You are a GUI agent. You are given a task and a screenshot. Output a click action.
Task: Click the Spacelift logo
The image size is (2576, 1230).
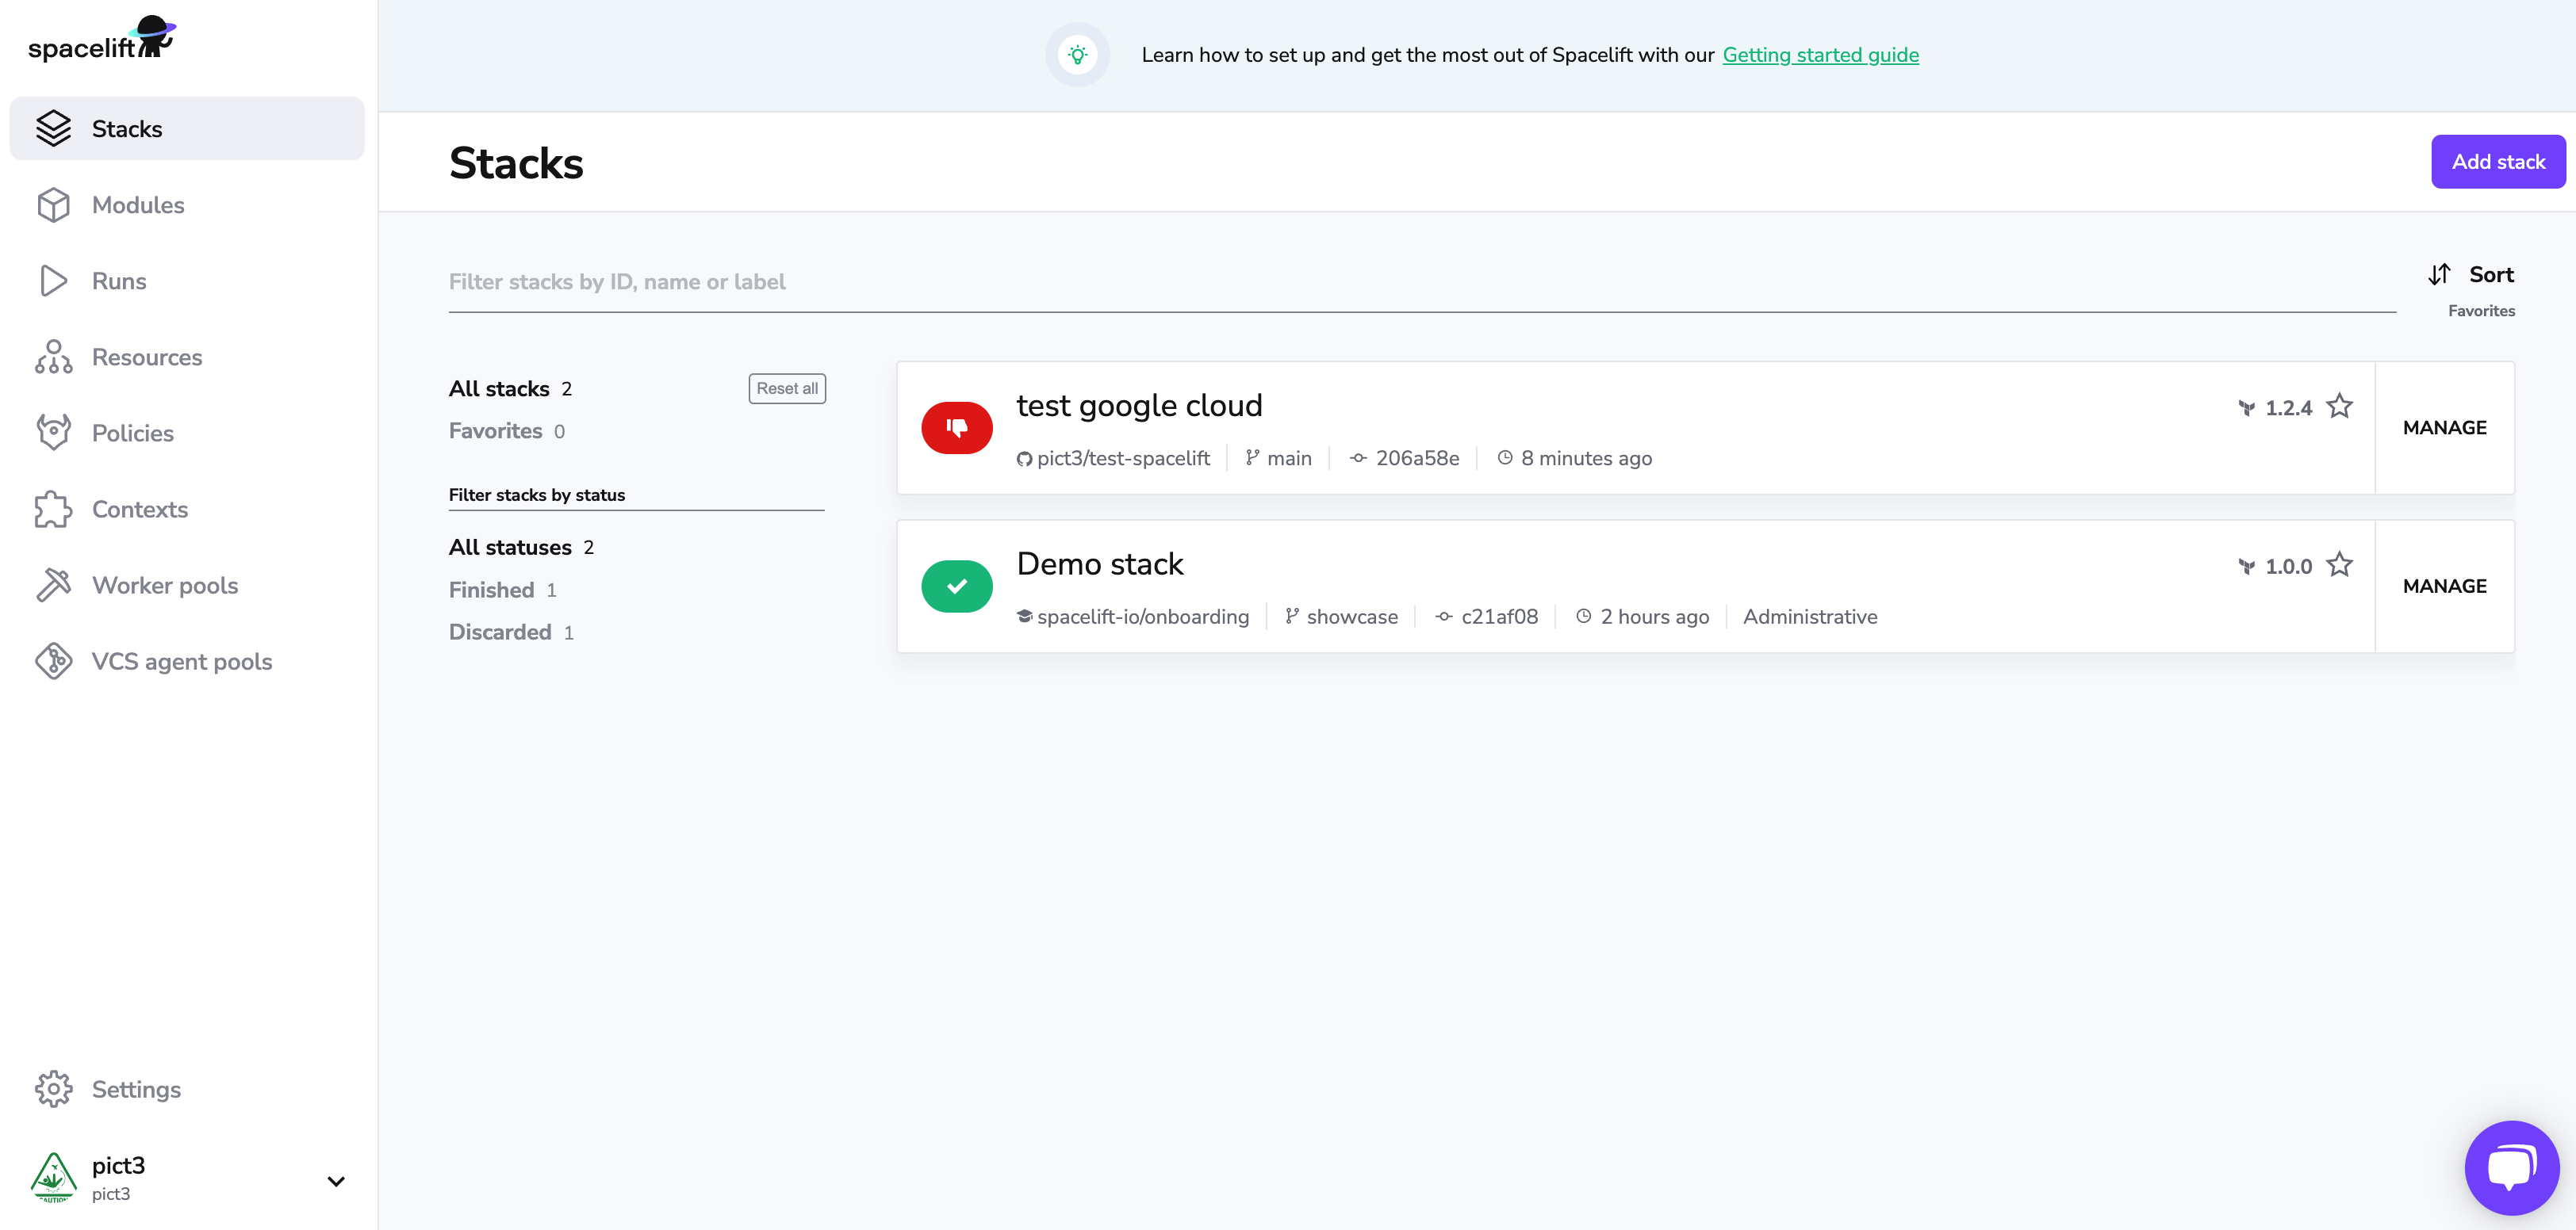101,40
